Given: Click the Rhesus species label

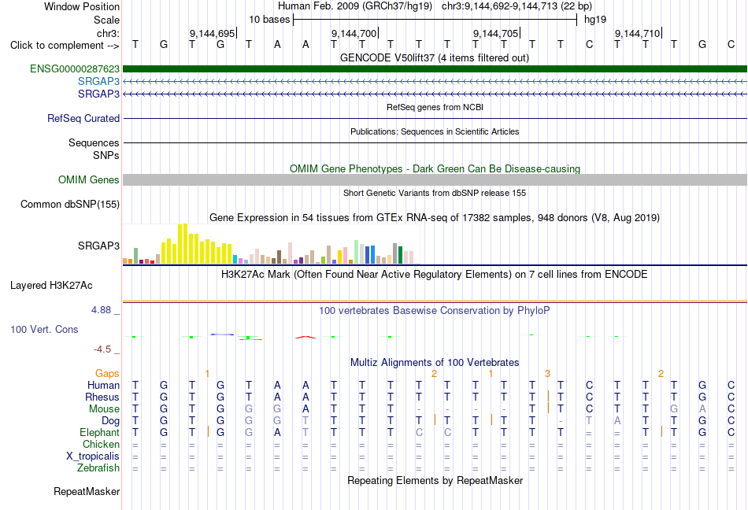Looking at the screenshot, I should [102, 397].
